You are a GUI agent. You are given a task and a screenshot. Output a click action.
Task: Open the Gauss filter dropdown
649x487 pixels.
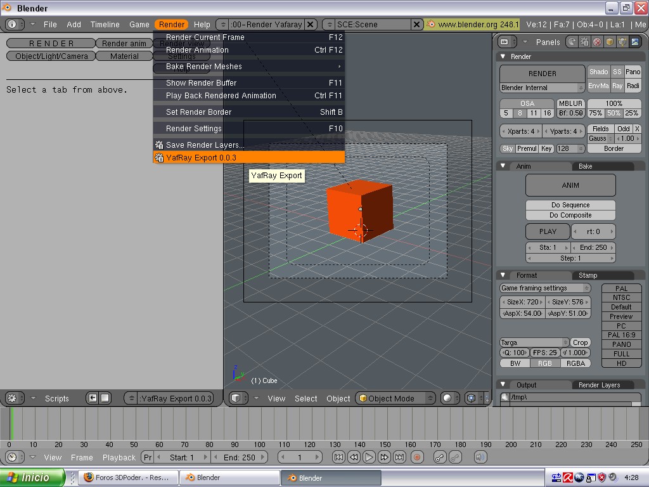[601, 138]
